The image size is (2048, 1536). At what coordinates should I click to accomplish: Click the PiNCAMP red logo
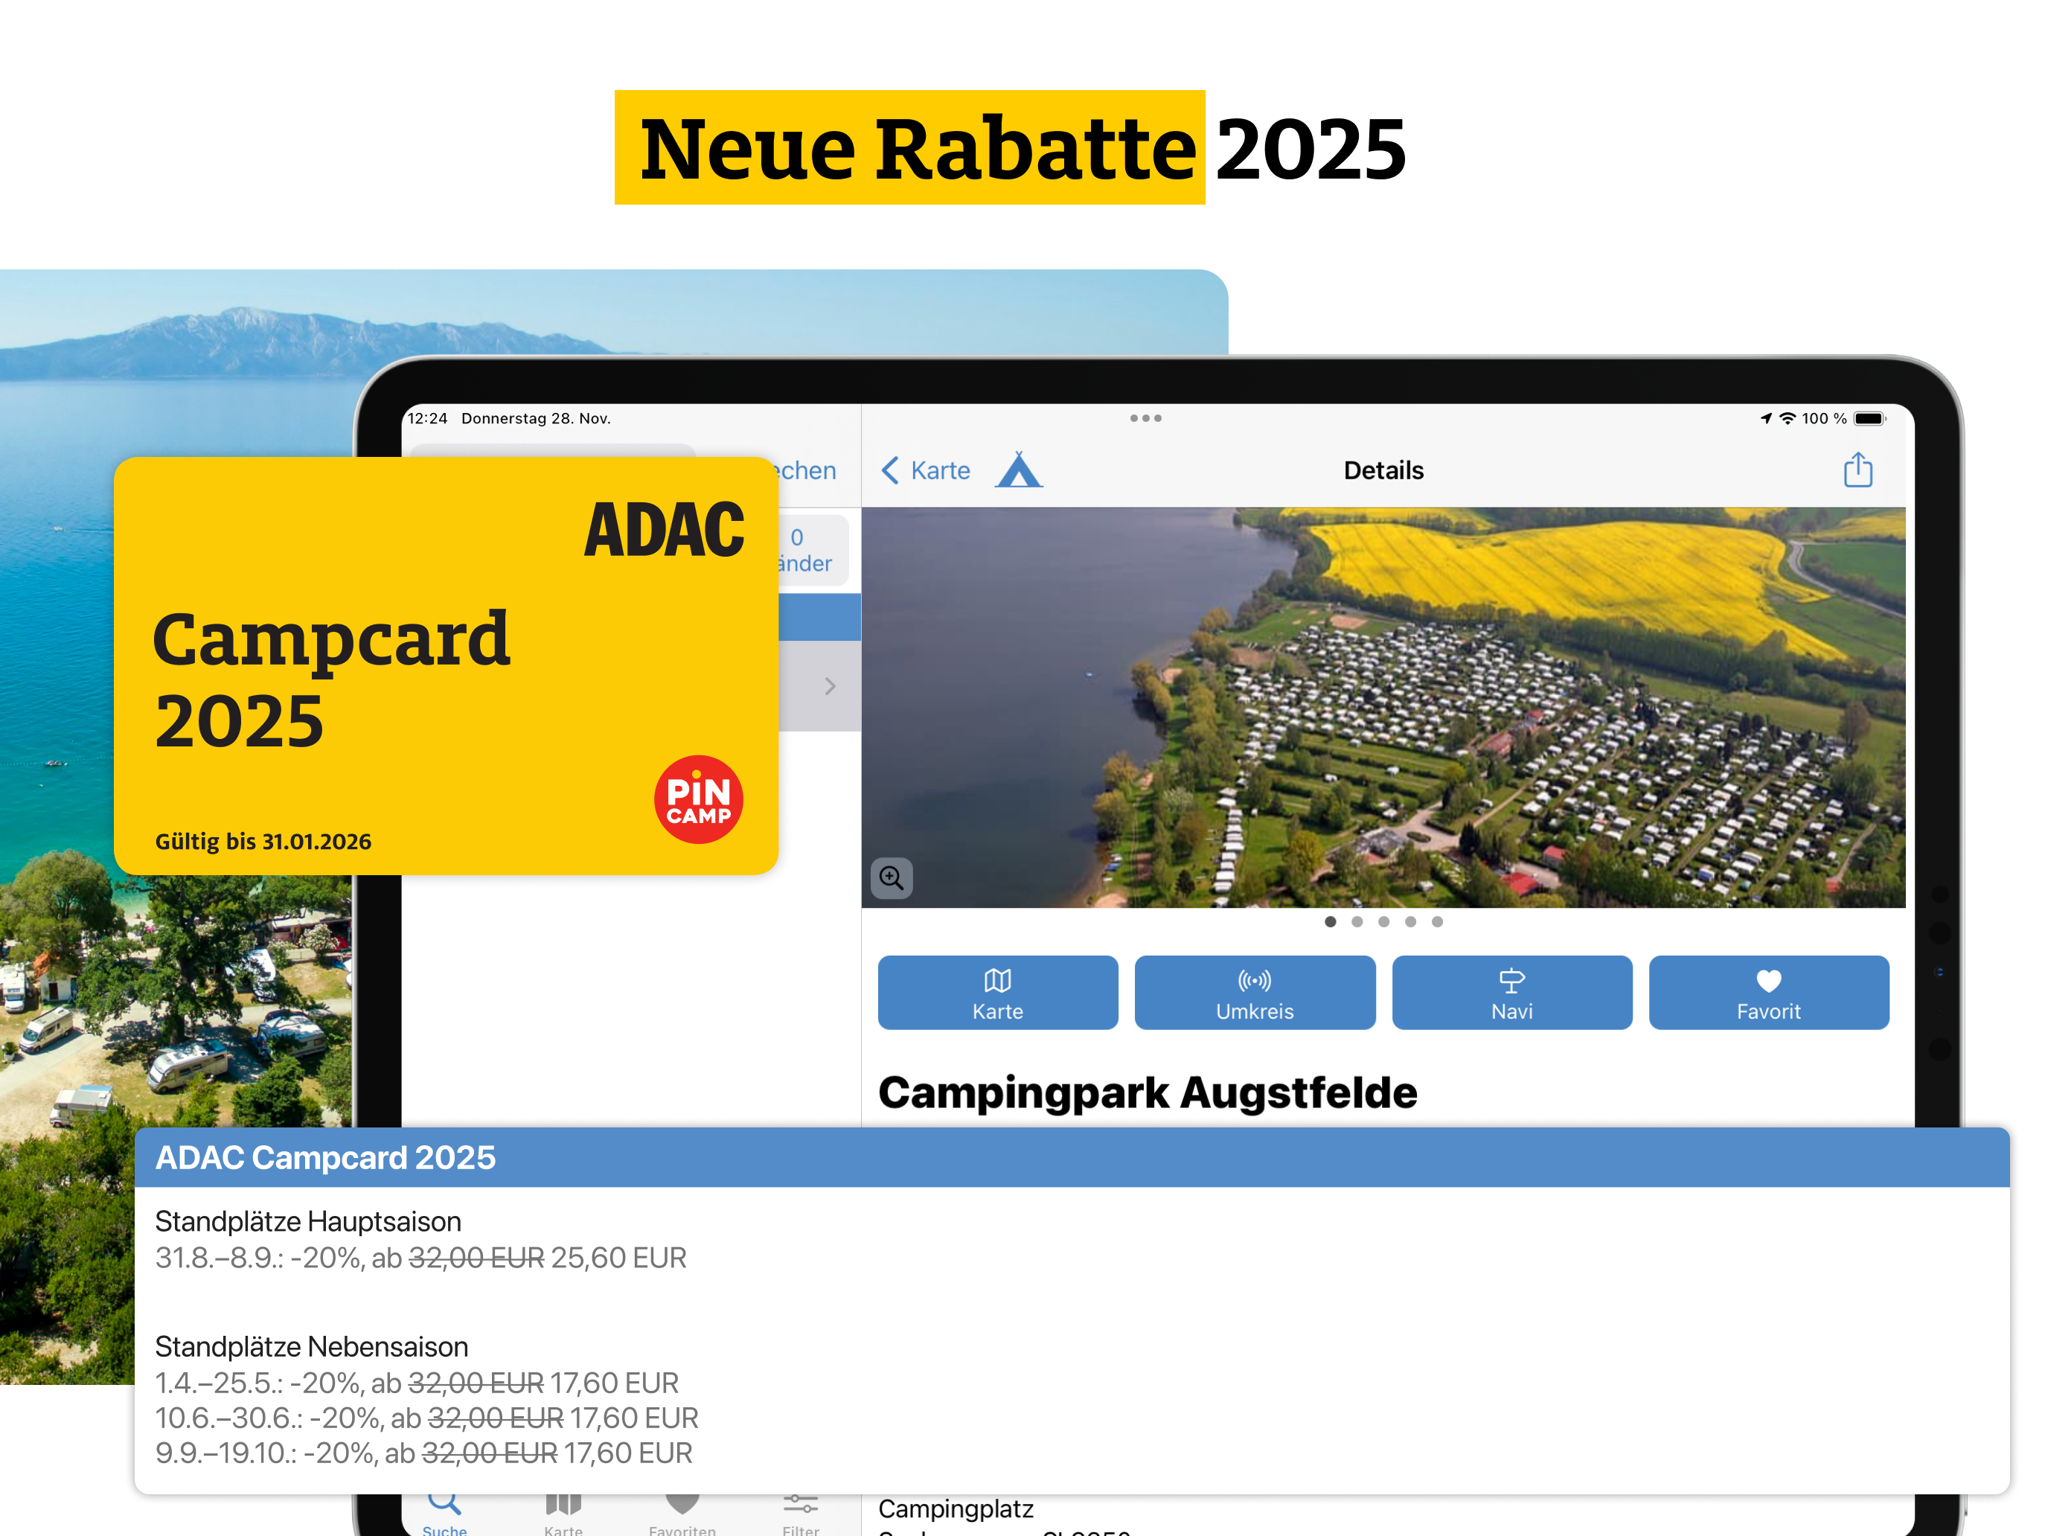tap(698, 799)
